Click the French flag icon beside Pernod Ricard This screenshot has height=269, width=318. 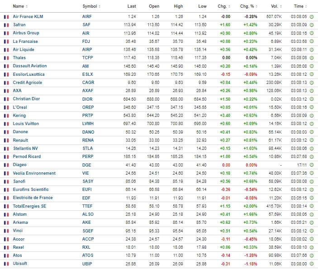click(x=6, y=157)
